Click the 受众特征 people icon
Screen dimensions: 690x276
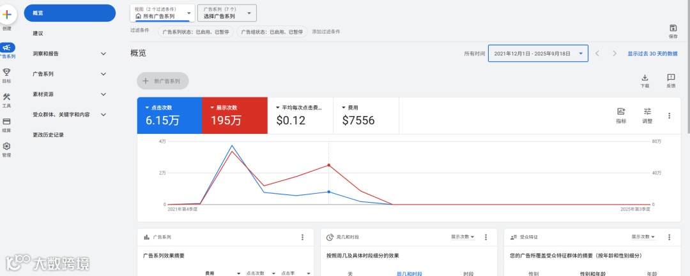513,237
